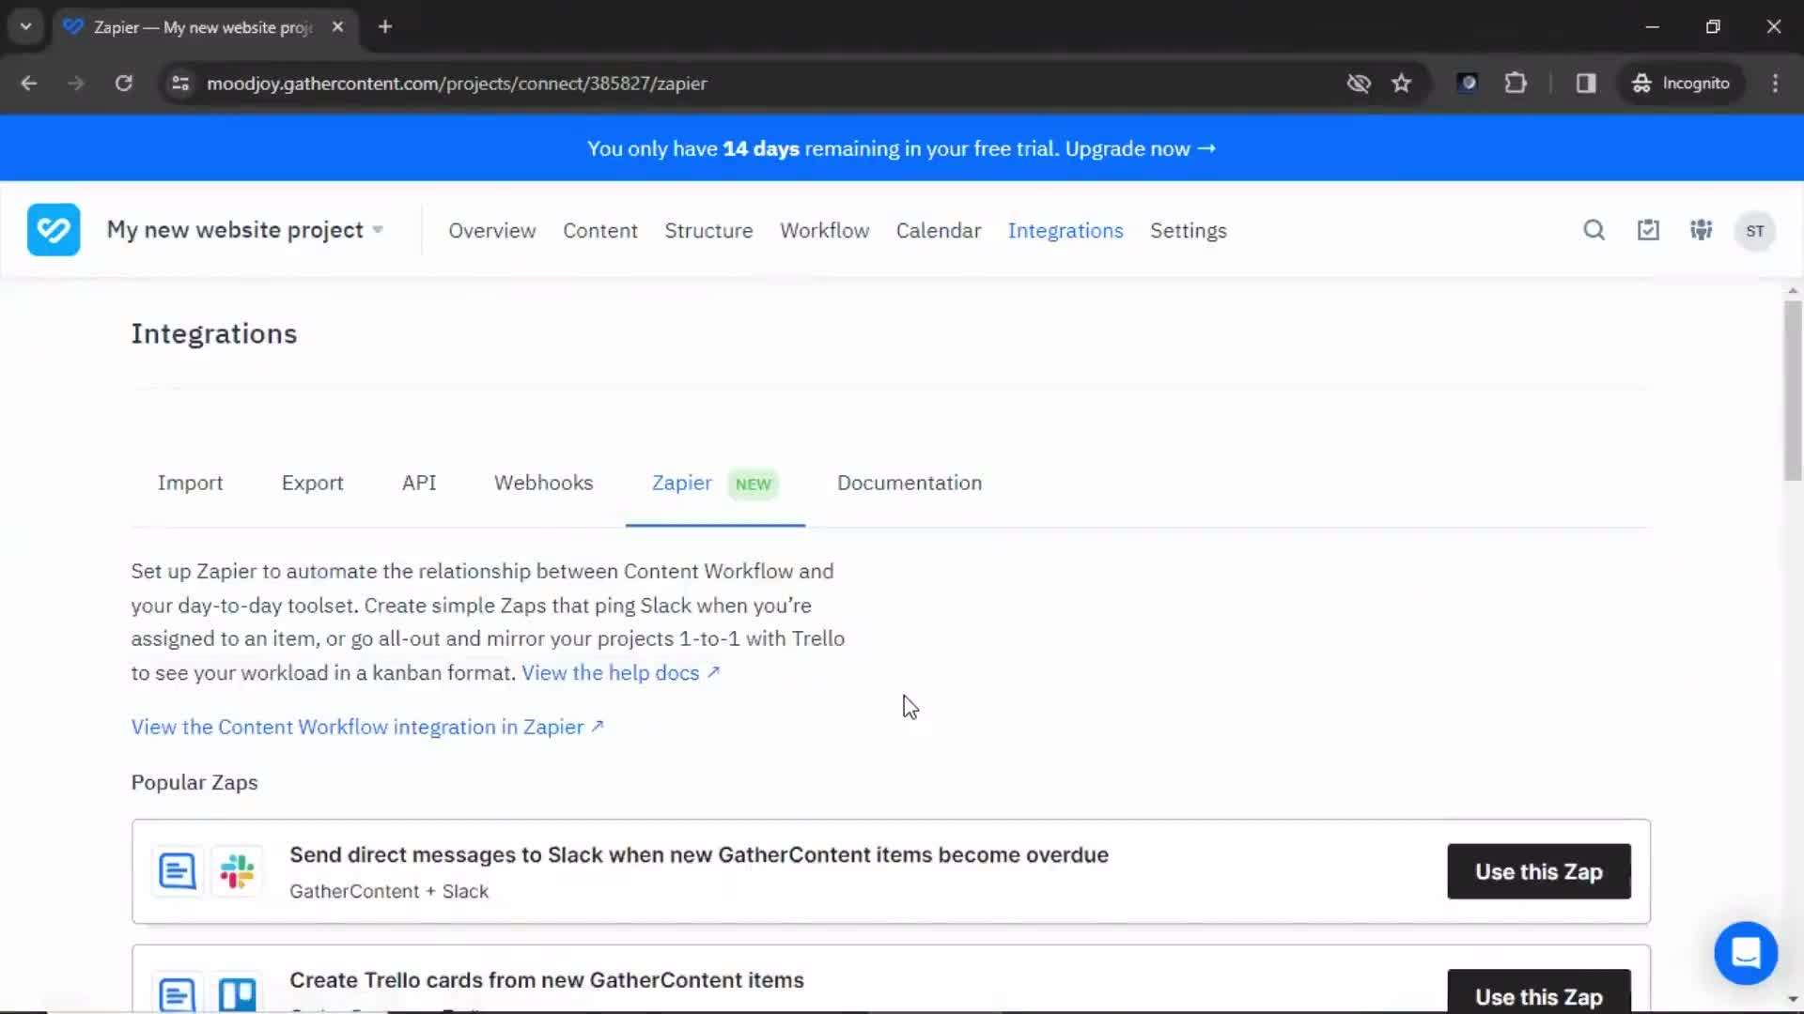The image size is (1804, 1014).
Task: Click GatherContent icon in Trello zap row
Action: click(x=177, y=993)
